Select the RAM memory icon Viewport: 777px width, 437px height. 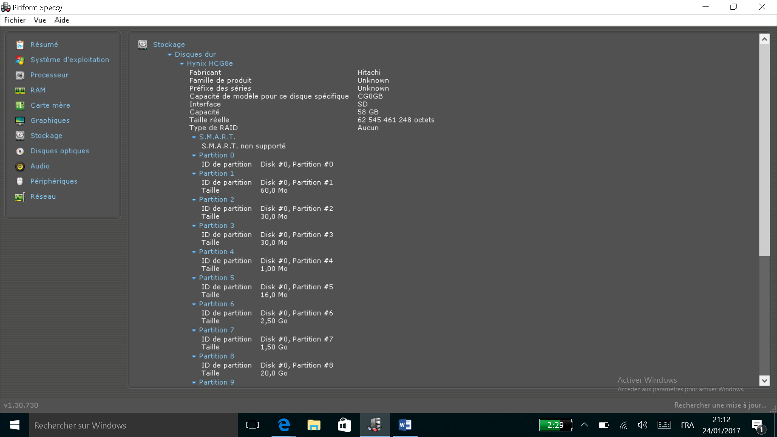[20, 91]
